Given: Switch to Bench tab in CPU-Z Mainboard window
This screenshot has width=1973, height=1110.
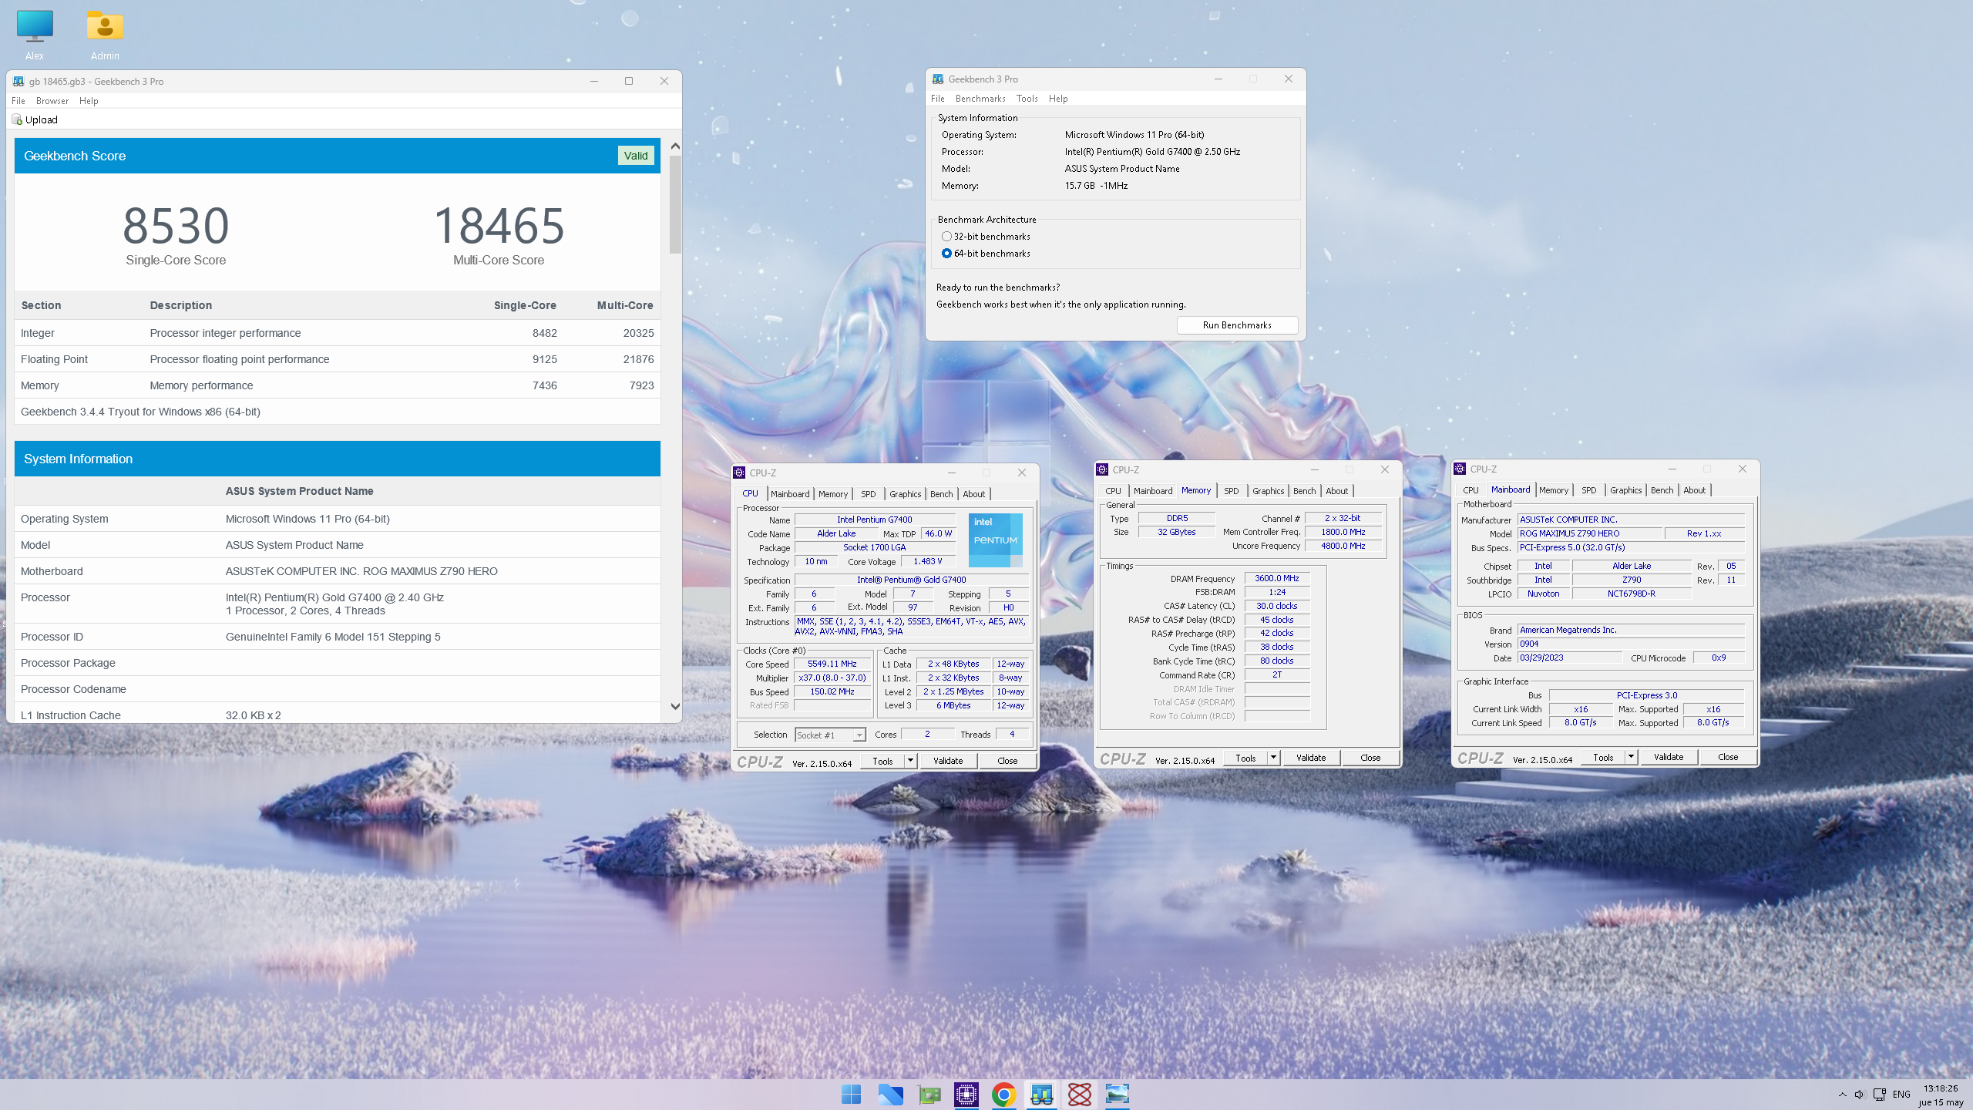Looking at the screenshot, I should point(1662,490).
